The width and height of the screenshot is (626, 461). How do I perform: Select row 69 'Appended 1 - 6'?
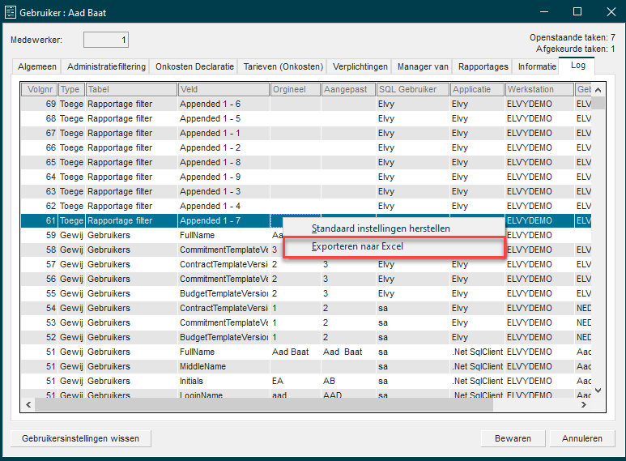pos(306,104)
